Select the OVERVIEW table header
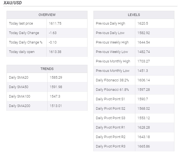This screenshot has height=154, width=179. (47, 15)
